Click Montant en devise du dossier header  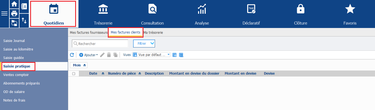click(x=194, y=74)
